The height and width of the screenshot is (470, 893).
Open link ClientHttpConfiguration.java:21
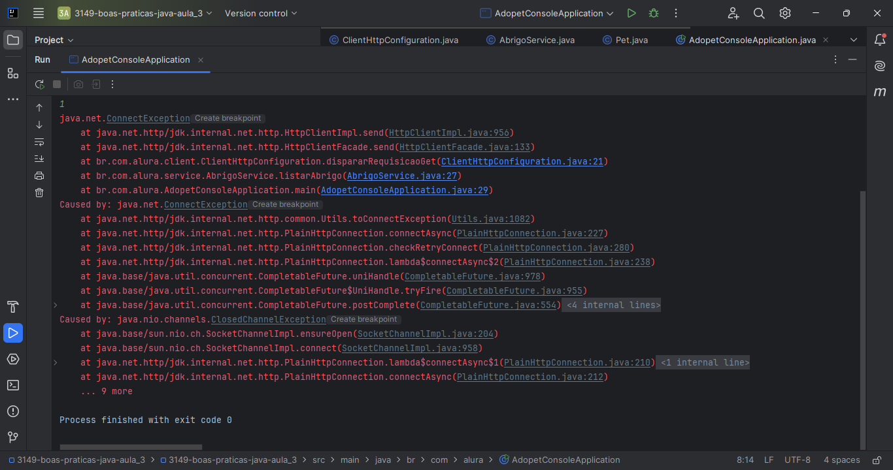click(522, 161)
